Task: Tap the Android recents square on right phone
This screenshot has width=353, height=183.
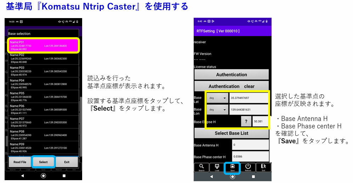Action: click(x=254, y=177)
